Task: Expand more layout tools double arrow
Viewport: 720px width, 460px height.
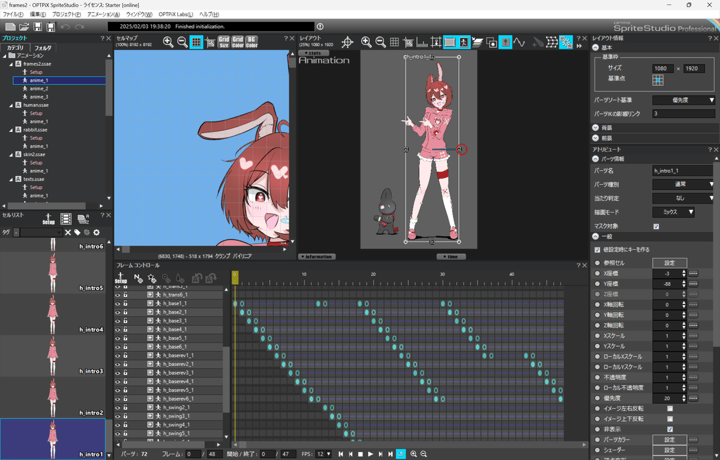Action: click(x=579, y=45)
